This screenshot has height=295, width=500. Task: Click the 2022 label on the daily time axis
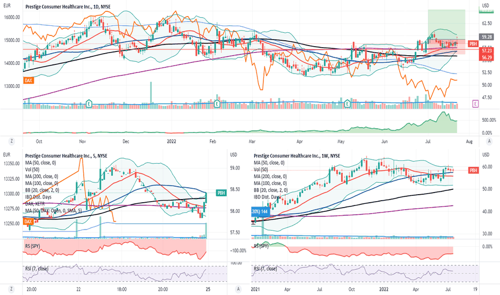172,141
